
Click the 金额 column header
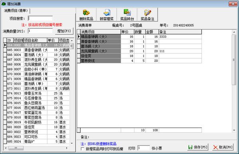pos(152,32)
